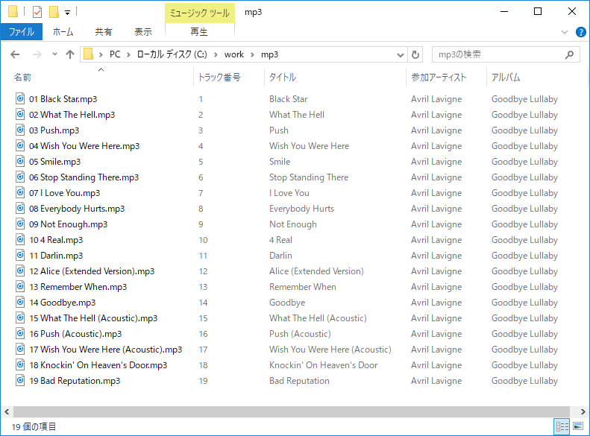
Task: Open the recent locations dropdown arrow
Action: pos(54,54)
